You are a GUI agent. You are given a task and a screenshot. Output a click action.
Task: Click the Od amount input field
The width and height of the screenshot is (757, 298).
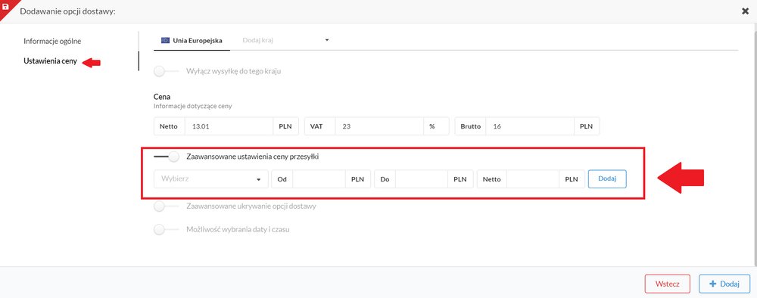coord(319,179)
